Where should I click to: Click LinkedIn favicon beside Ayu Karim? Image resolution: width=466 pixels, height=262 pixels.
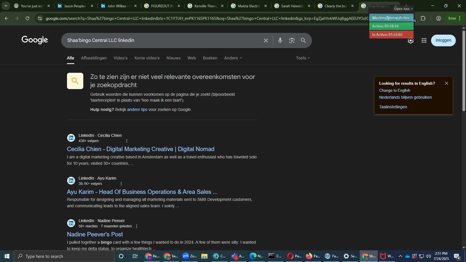pyautogui.click(x=71, y=181)
